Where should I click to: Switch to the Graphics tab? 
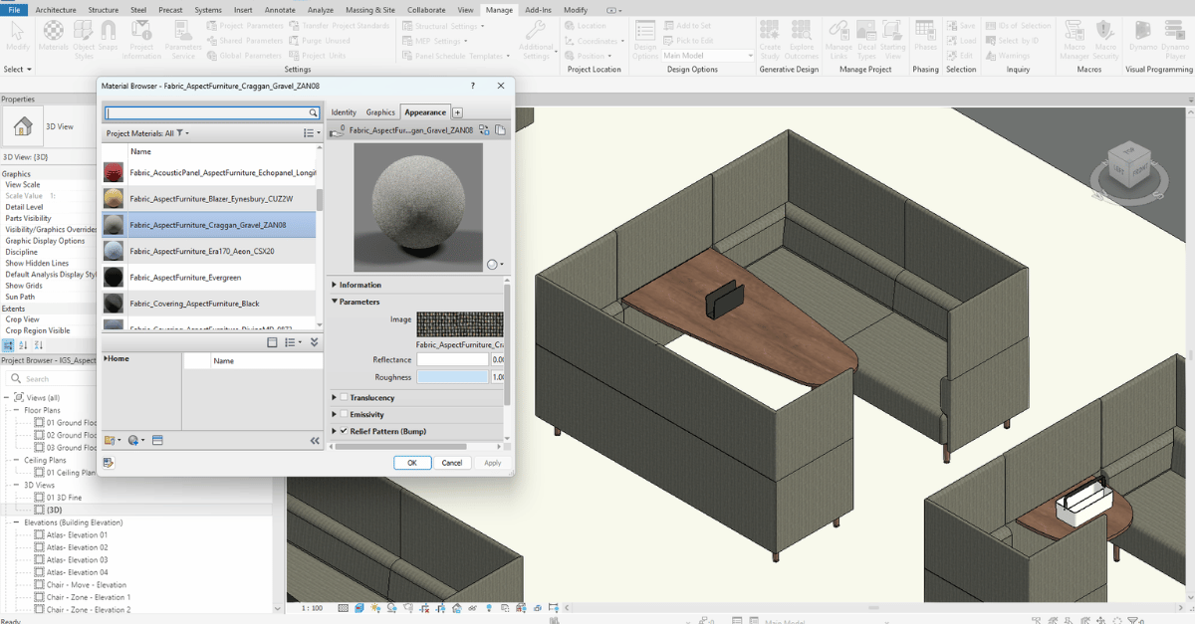(380, 112)
